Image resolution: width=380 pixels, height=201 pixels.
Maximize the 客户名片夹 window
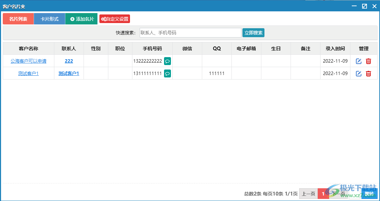tap(365, 6)
